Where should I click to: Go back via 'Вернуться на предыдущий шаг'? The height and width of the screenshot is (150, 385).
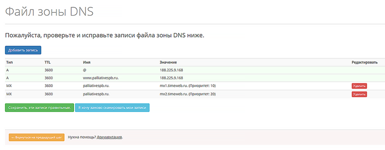36,137
